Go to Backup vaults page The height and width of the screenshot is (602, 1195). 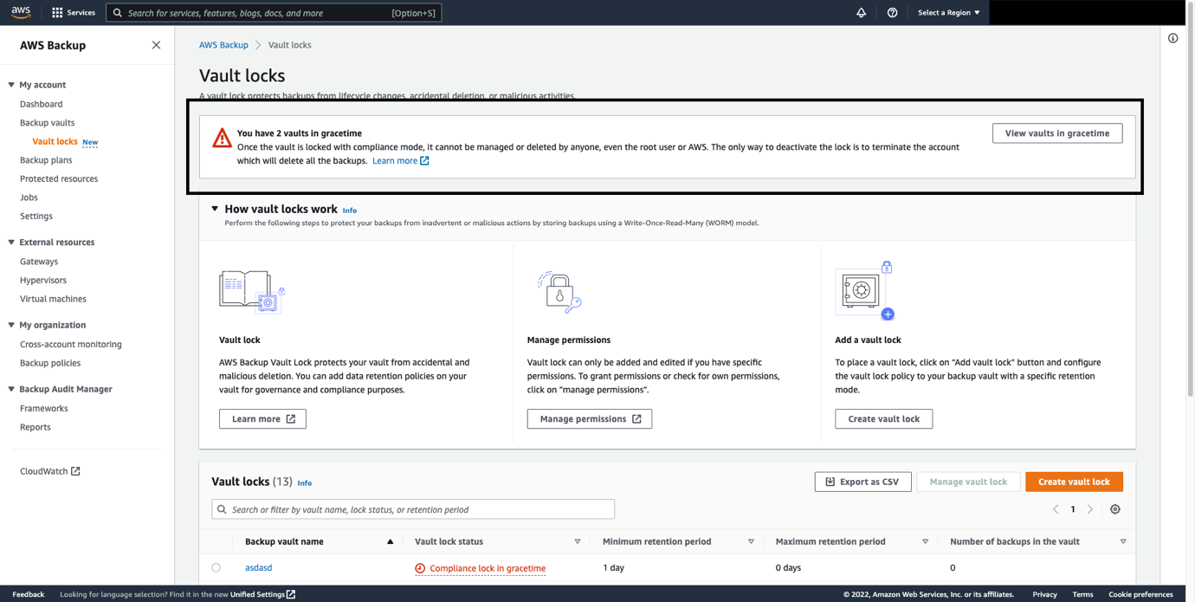(x=48, y=123)
